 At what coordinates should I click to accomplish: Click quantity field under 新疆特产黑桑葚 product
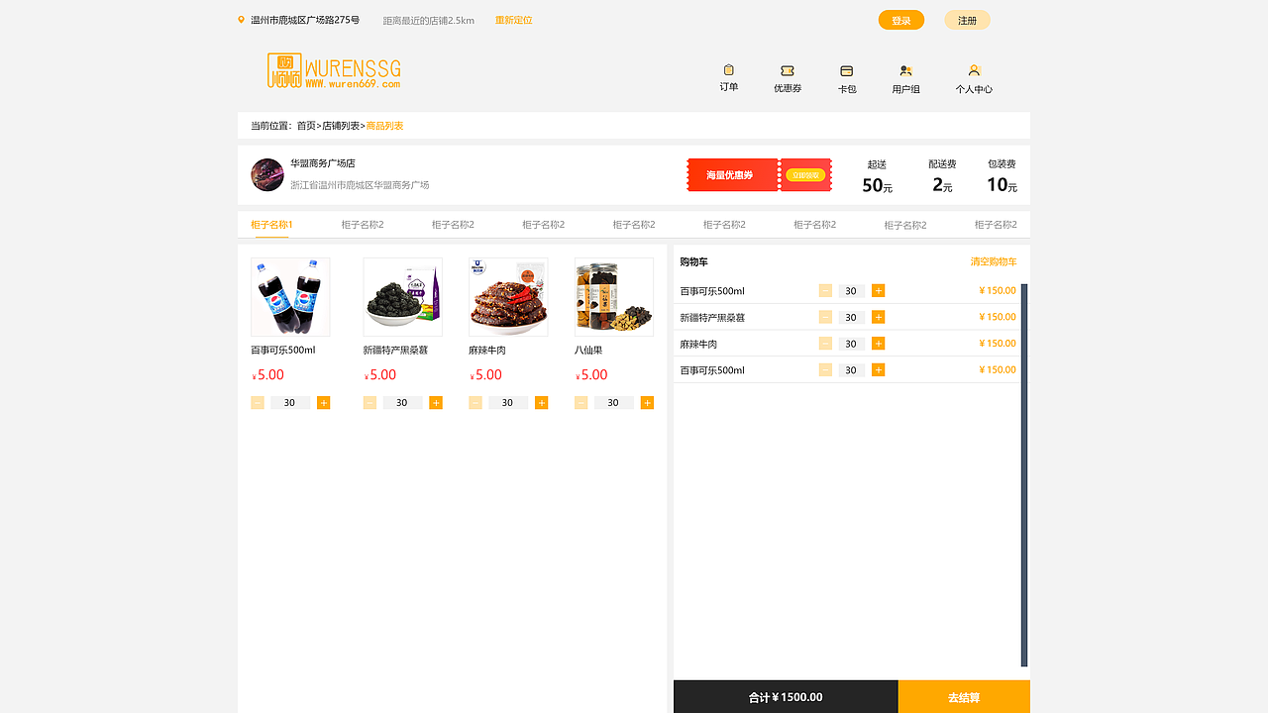click(402, 402)
